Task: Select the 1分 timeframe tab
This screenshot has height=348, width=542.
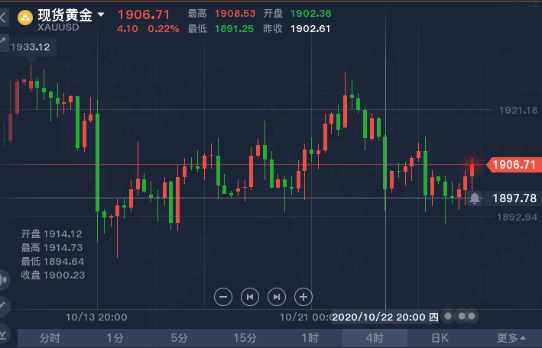Action: coord(115,338)
